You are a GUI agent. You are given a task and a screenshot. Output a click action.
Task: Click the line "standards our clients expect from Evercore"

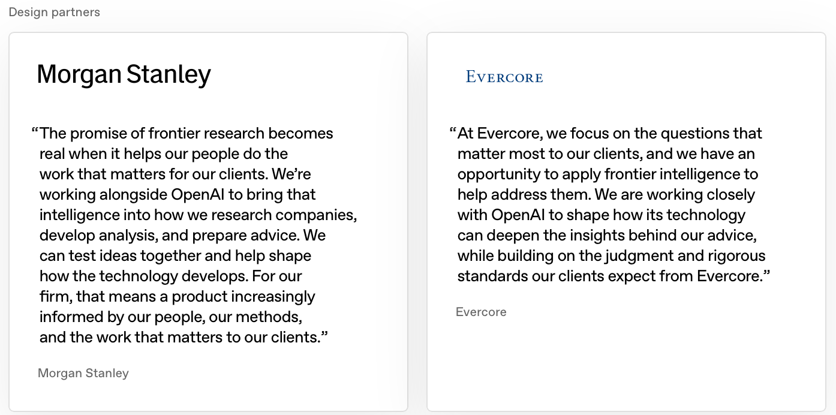614,276
